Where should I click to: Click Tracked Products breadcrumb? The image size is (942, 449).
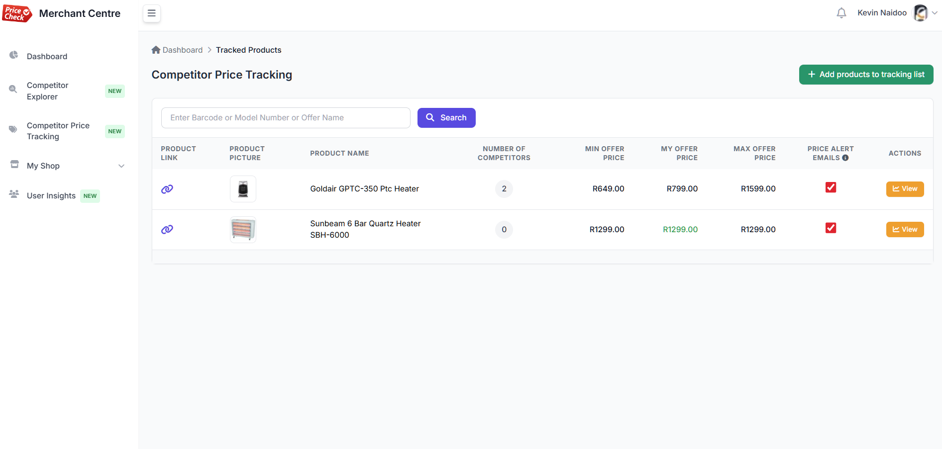tap(248, 50)
